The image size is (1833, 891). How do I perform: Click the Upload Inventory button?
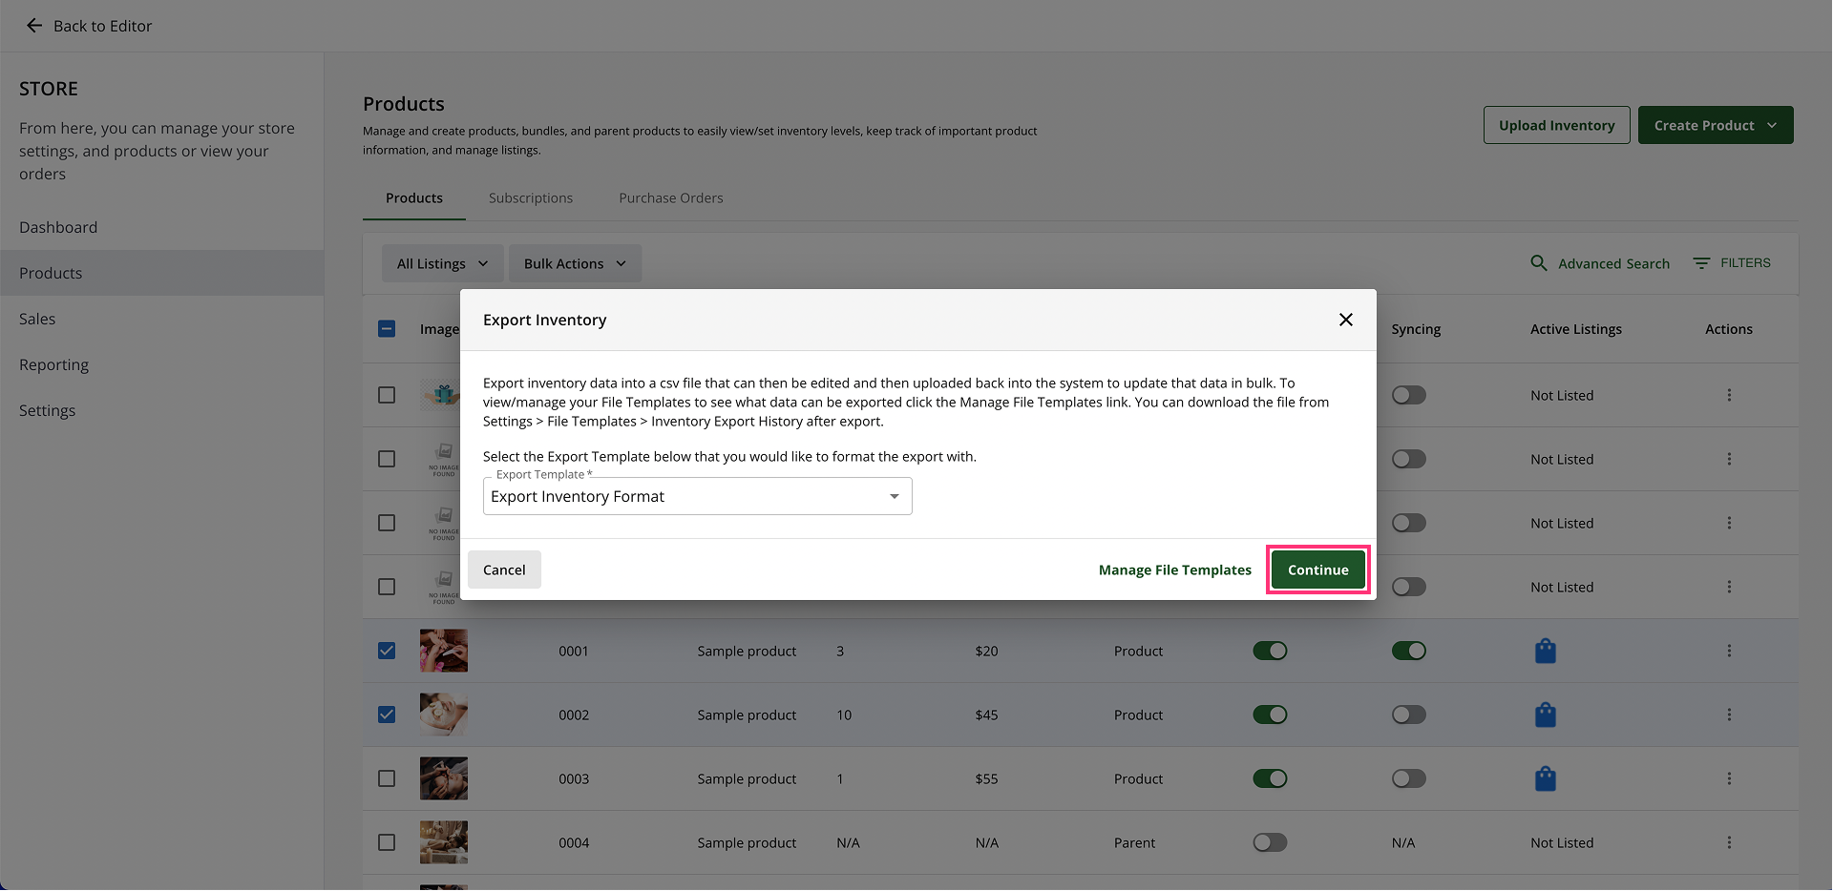click(x=1557, y=125)
